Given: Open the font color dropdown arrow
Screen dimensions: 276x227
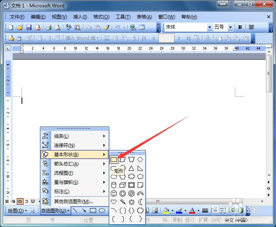Looking at the screenshot, I should [x=198, y=210].
